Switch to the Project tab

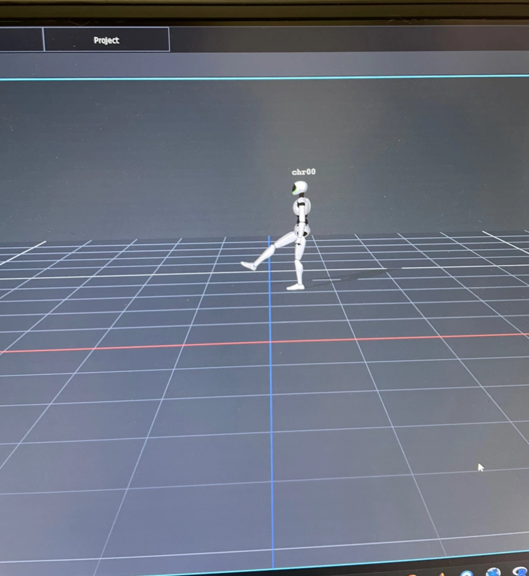tap(107, 40)
